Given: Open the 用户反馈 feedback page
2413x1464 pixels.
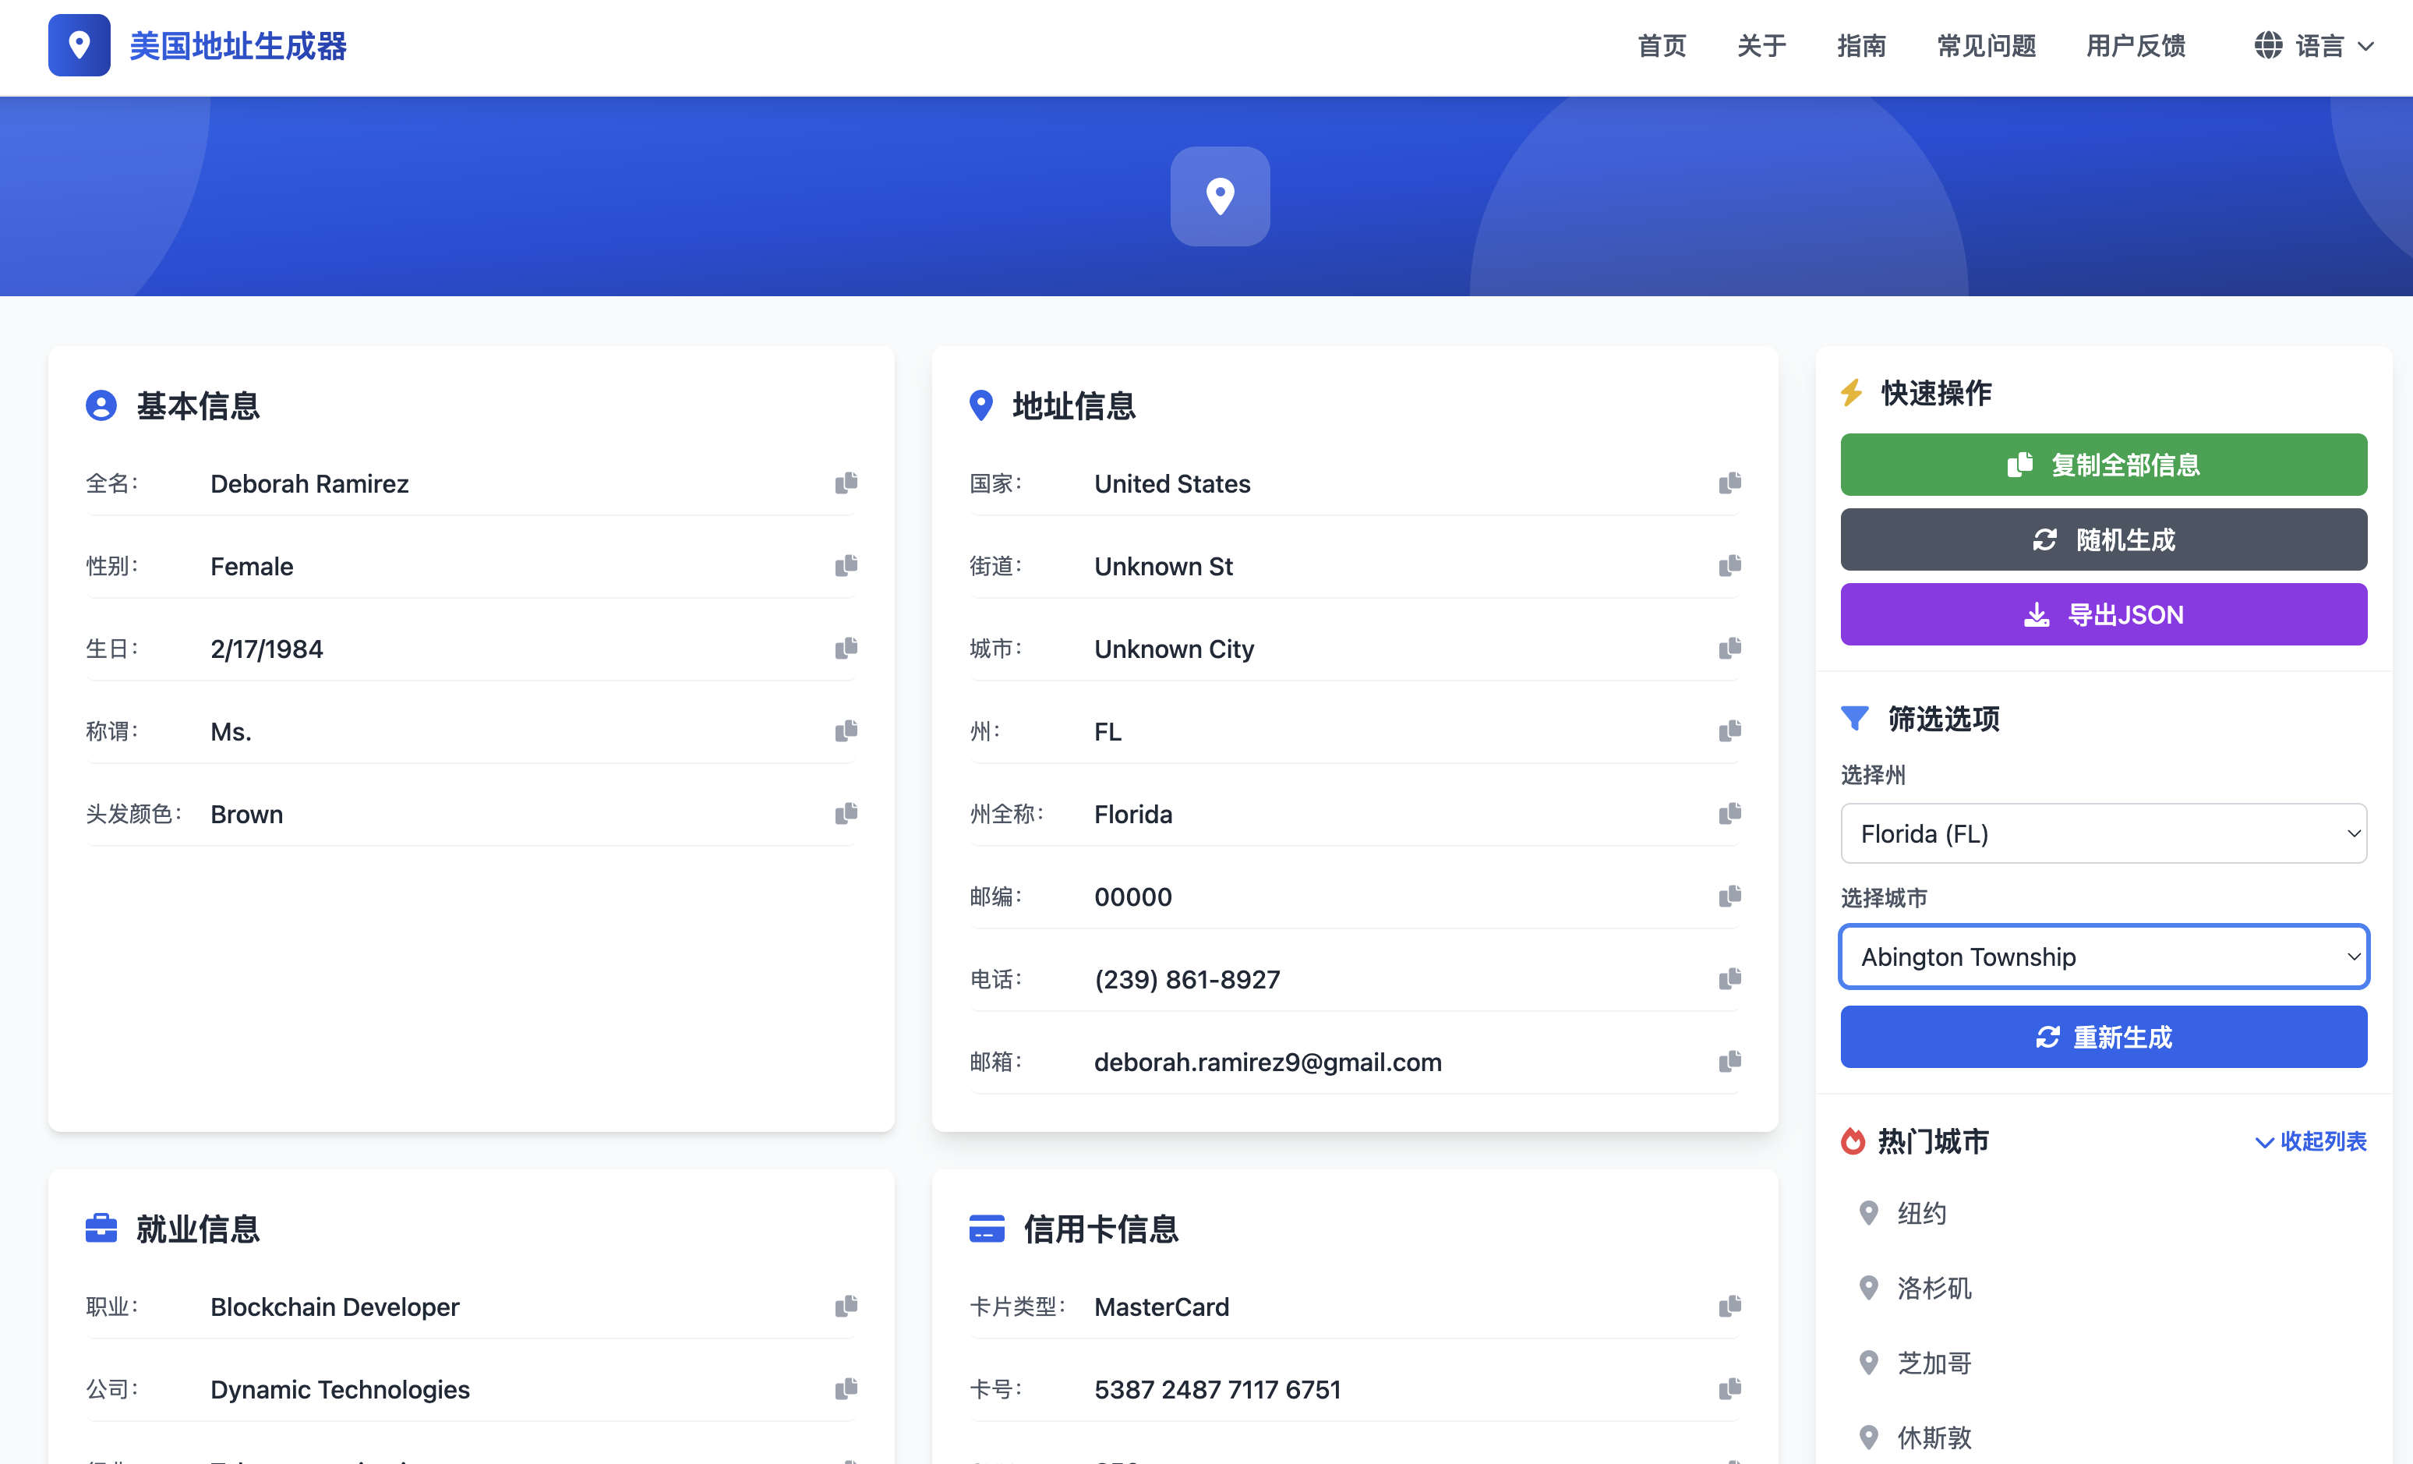Looking at the screenshot, I should [2135, 45].
